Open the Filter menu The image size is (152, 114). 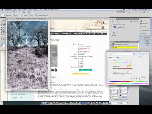point(40,9)
